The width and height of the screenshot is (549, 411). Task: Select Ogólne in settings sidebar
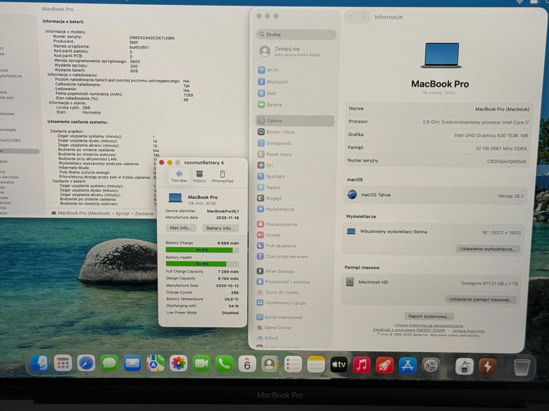(295, 120)
